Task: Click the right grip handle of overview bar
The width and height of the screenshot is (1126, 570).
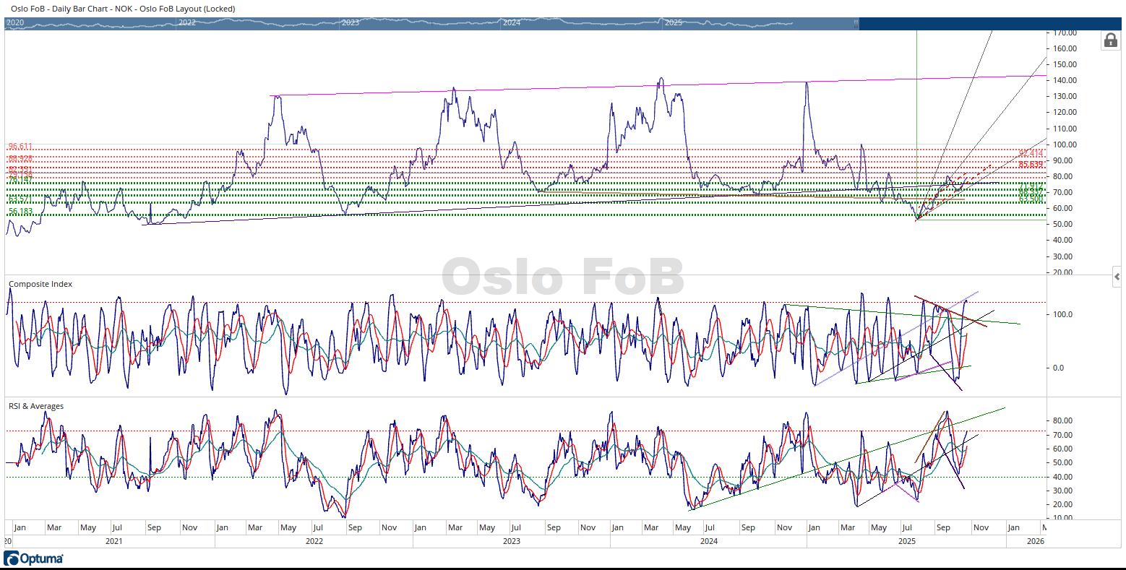Action: tap(856, 23)
